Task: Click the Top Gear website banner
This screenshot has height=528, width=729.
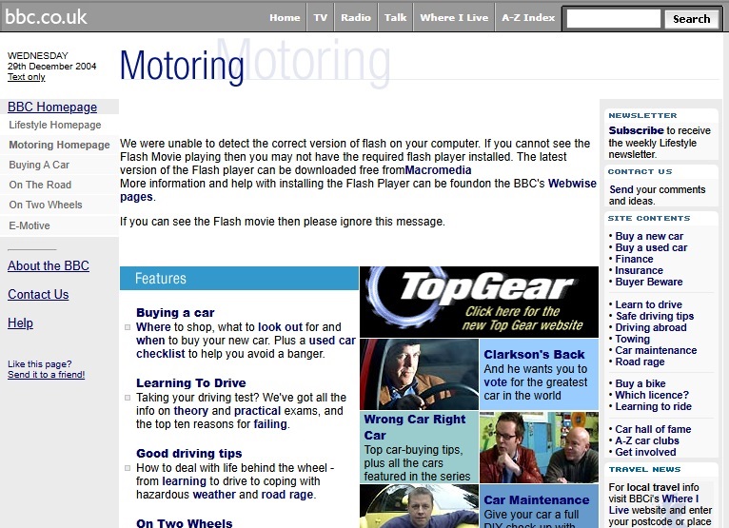Action: [x=479, y=302]
